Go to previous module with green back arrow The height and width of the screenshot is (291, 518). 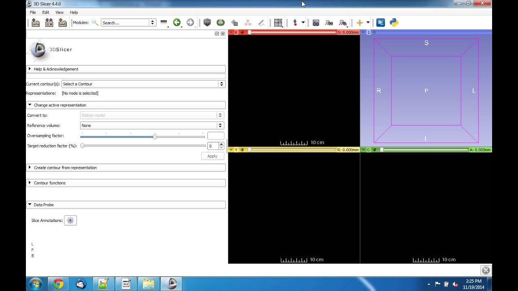tap(176, 23)
